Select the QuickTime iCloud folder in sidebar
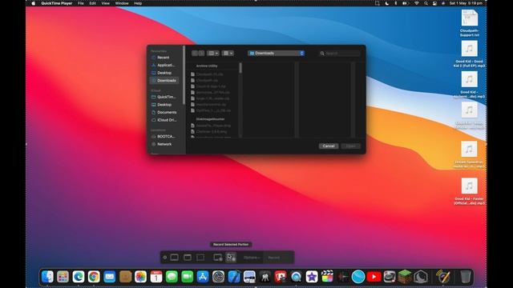Viewport: 513px width, 288px height. (x=164, y=97)
